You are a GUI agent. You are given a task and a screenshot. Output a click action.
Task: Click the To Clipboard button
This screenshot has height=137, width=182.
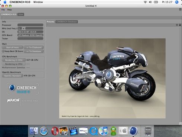click(34, 47)
